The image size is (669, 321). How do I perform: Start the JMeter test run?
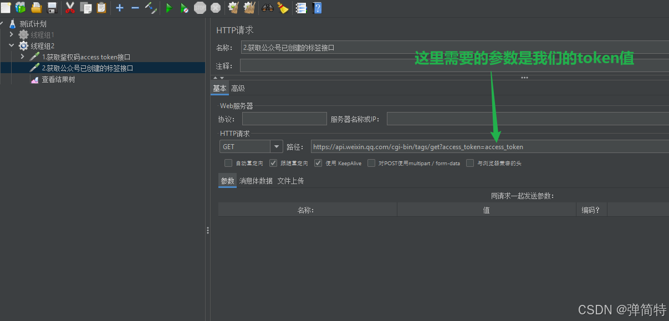pos(169,8)
